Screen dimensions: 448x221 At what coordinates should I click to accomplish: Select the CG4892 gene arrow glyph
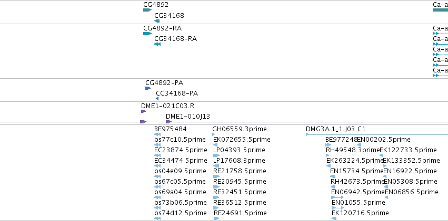pos(147,10)
